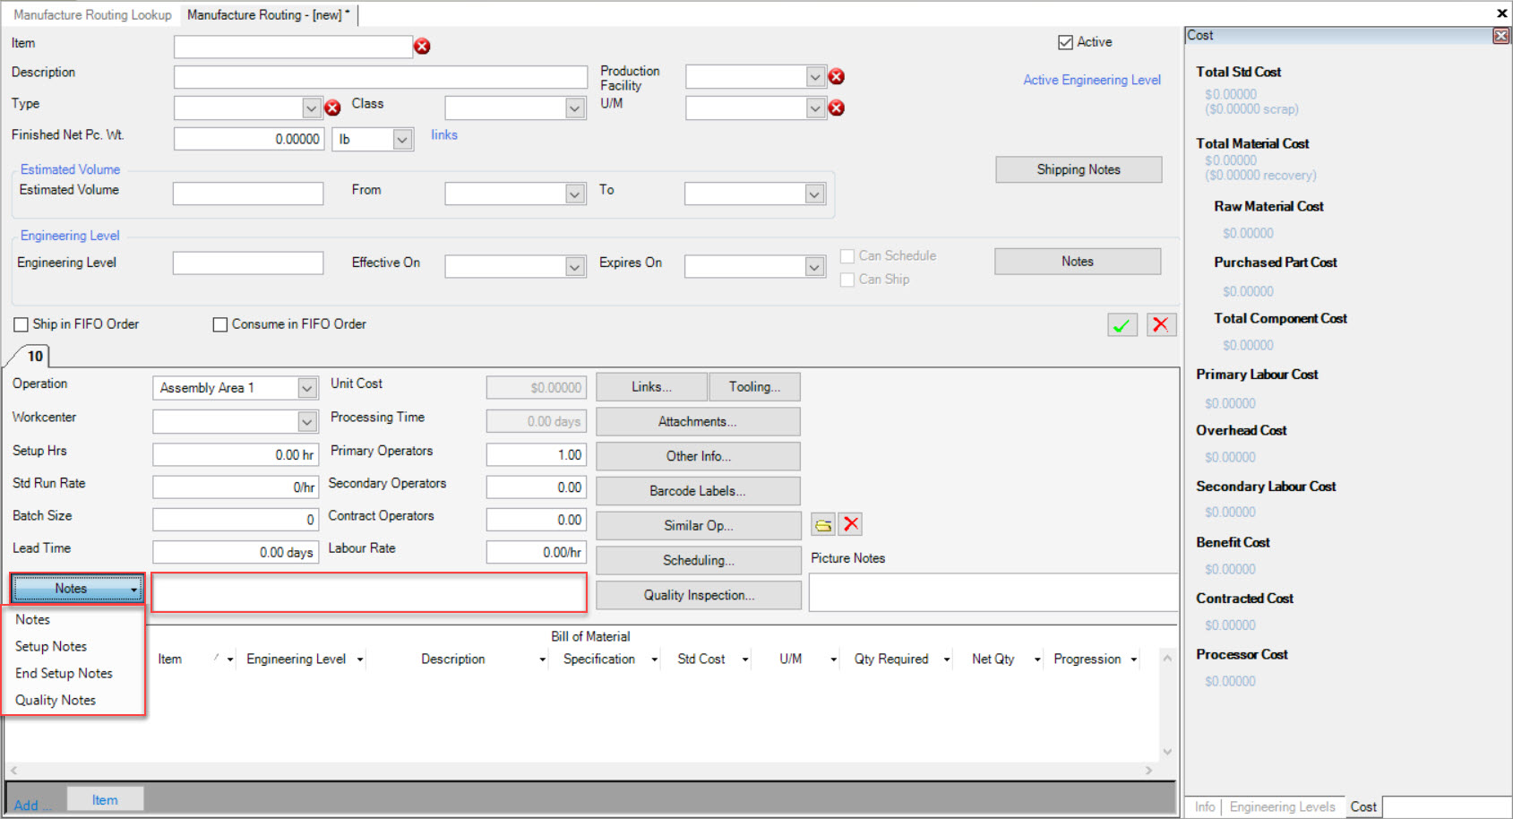The width and height of the screenshot is (1513, 819).
Task: Enable Consume in FIFO Order checkbox
Action: (219, 324)
